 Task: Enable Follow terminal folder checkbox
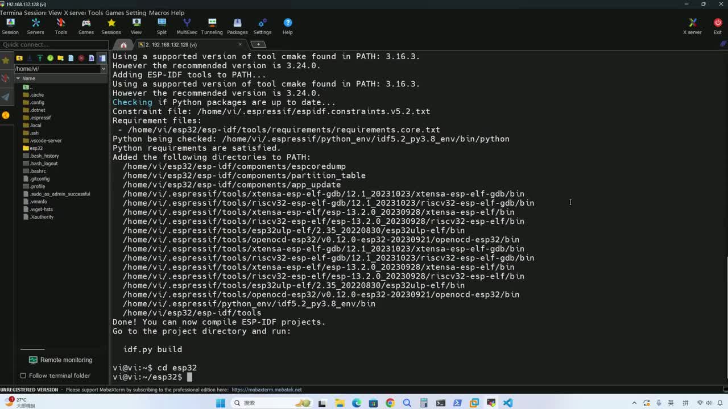[23, 375]
